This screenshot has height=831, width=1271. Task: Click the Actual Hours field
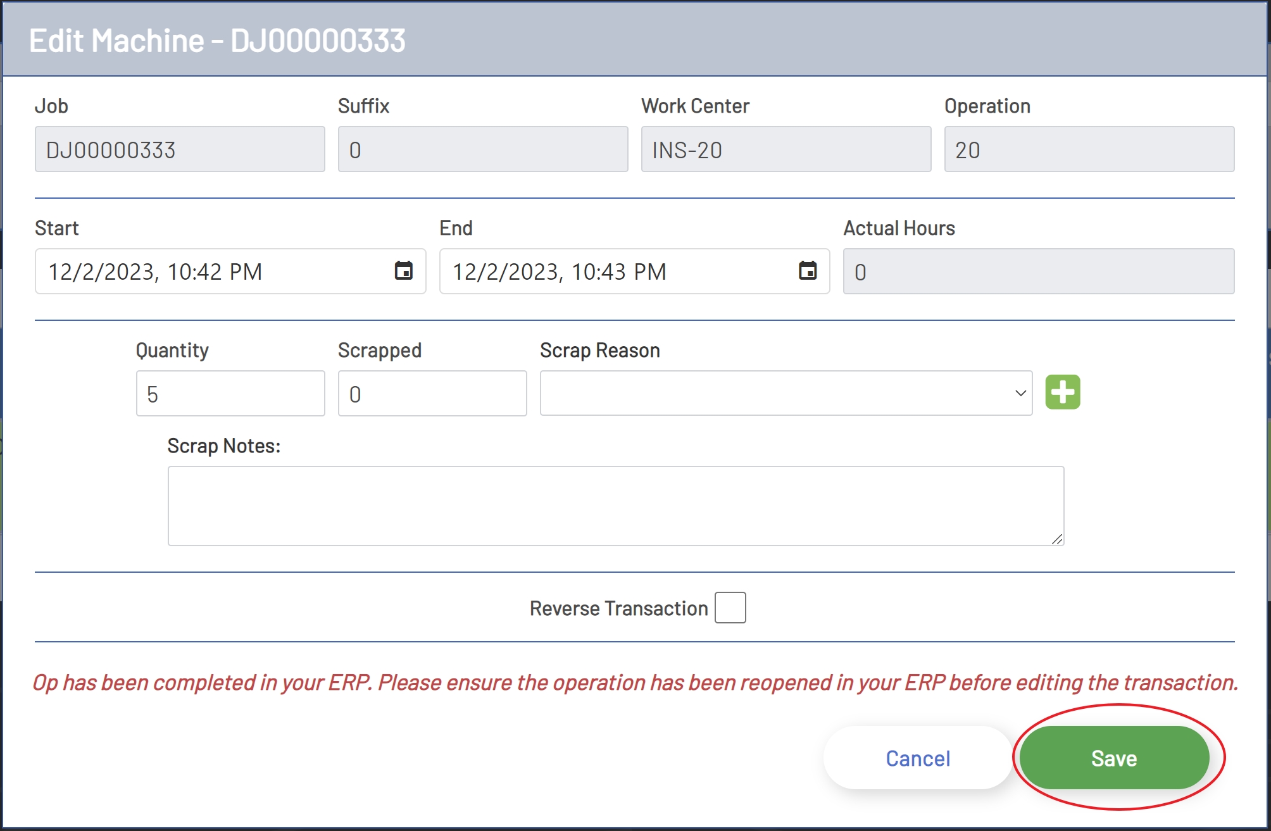[x=1037, y=271]
